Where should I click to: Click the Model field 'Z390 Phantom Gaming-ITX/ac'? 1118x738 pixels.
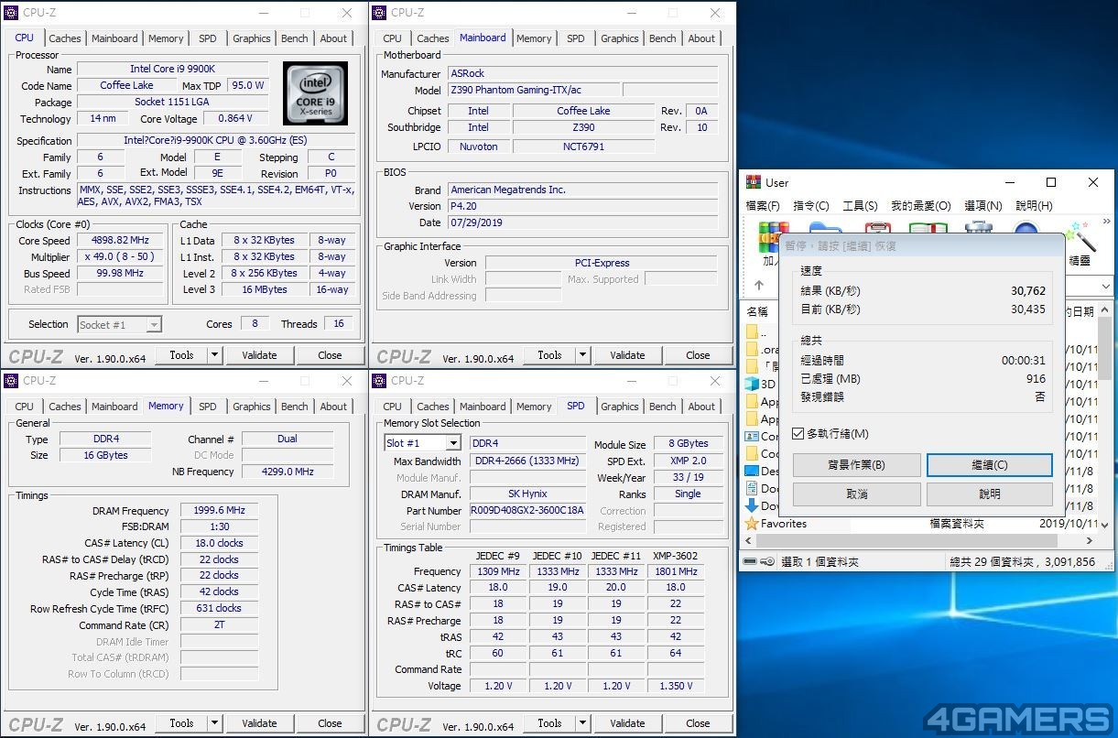tap(534, 90)
